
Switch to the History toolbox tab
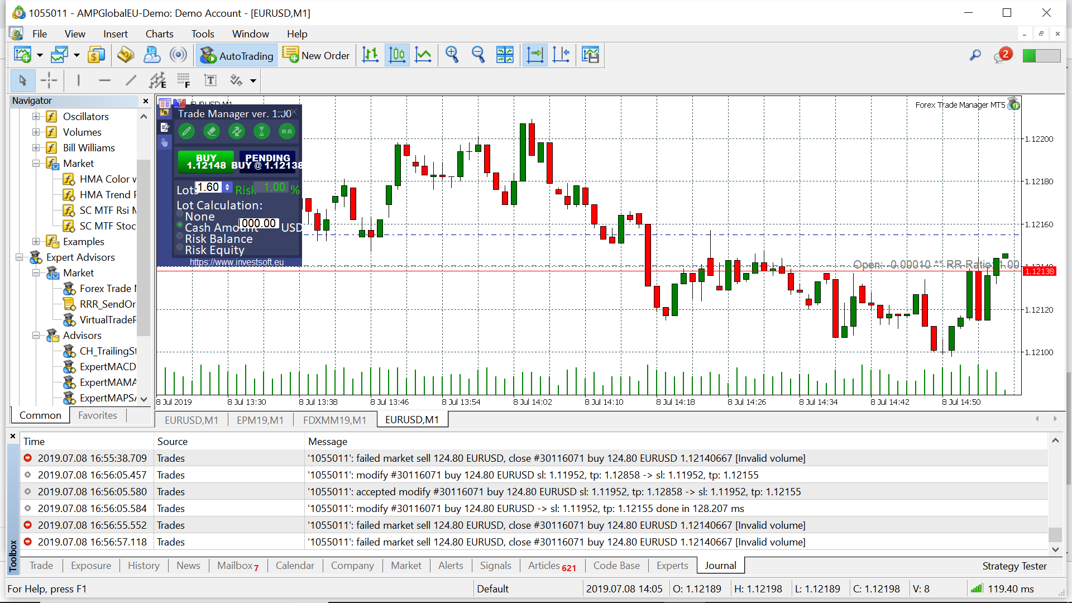143,566
